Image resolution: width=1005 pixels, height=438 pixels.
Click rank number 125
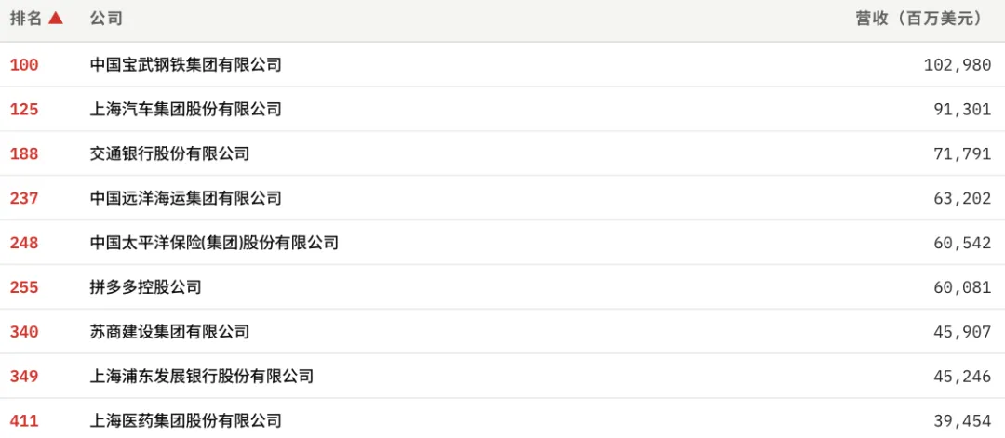[24, 110]
